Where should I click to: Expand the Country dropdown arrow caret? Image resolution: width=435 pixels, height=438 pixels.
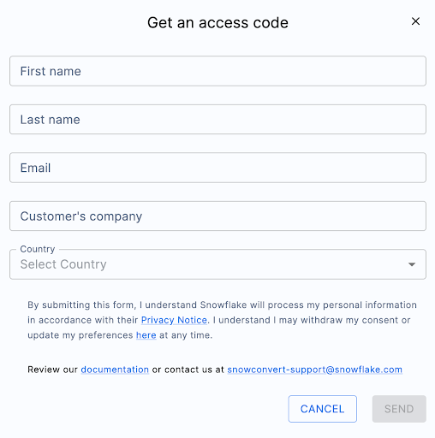tap(412, 264)
